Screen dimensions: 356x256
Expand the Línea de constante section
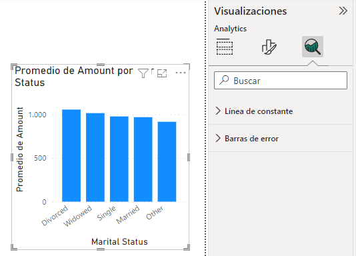click(281, 111)
